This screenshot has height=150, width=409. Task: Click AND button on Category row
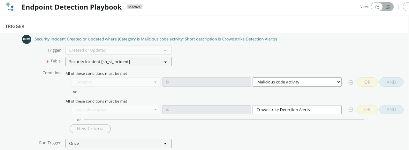tap(391, 82)
